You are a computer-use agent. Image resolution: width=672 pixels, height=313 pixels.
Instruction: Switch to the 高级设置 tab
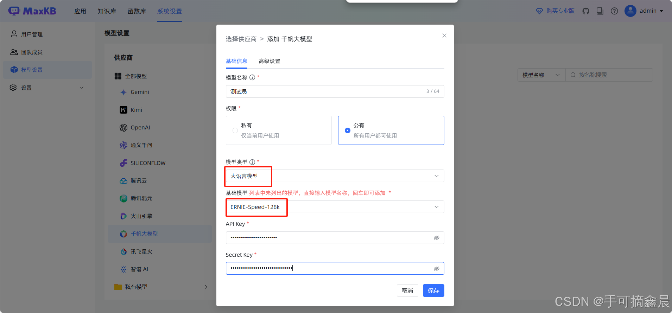[x=270, y=61]
